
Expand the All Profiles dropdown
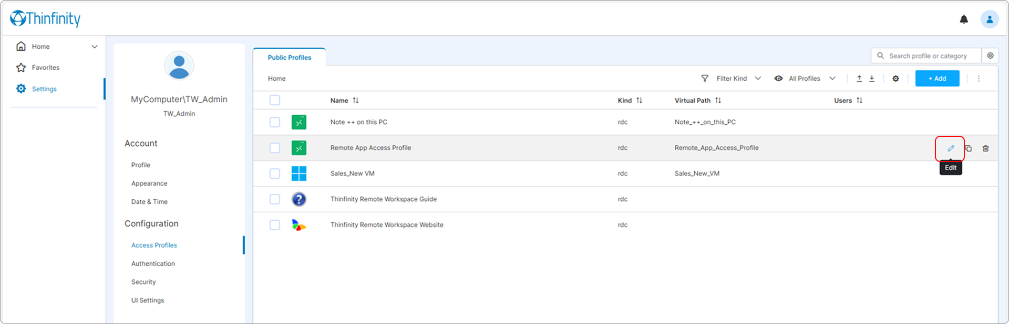point(805,79)
